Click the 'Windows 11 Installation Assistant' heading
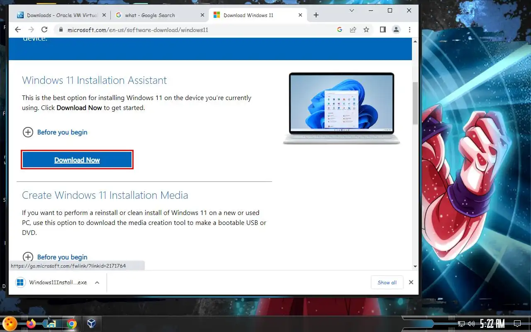The image size is (531, 332). coord(95,80)
